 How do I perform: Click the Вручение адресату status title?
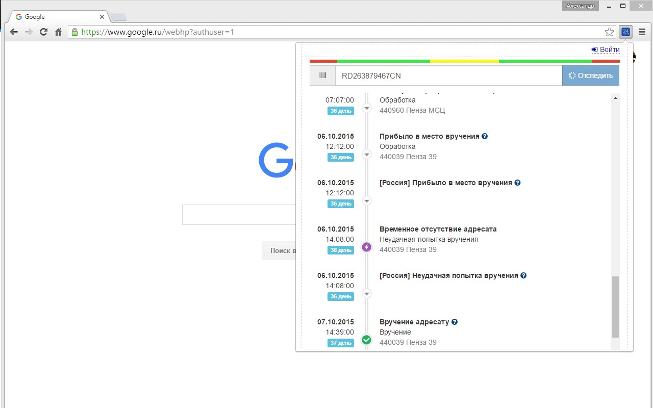pos(414,322)
